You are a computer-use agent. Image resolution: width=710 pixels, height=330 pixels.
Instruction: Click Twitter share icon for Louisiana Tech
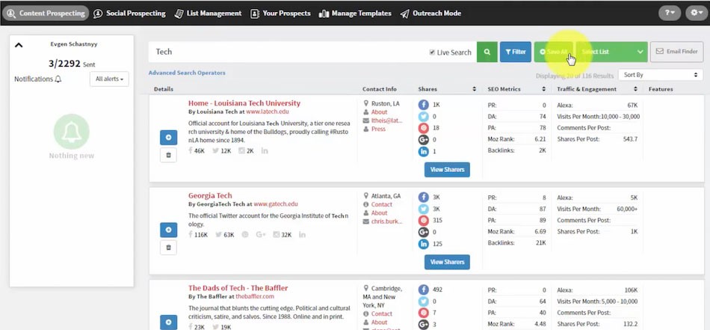coord(423,117)
